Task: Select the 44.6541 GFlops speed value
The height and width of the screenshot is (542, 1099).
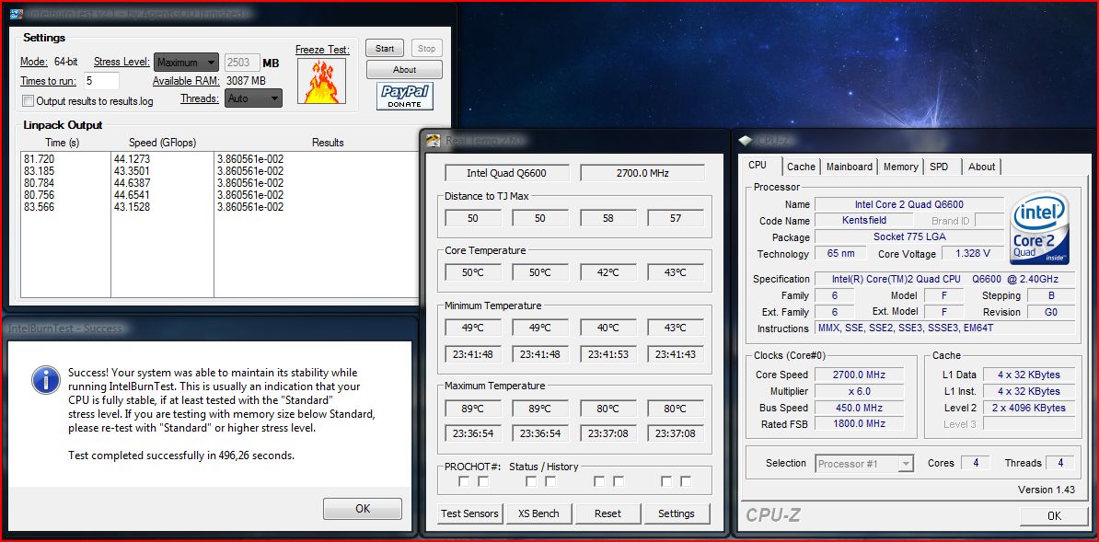Action: 132,195
